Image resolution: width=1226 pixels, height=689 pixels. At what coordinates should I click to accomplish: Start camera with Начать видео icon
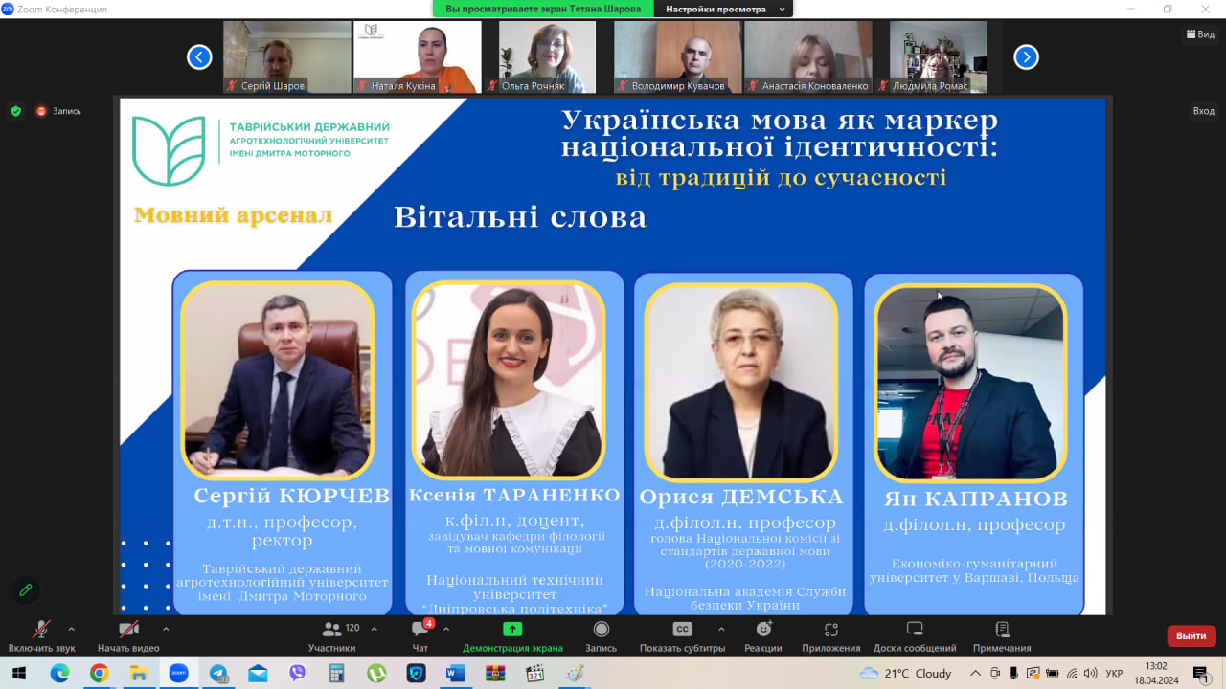(x=128, y=630)
